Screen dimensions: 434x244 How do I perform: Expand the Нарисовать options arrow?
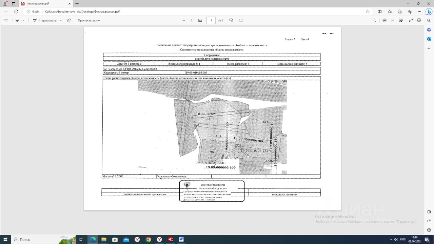coord(61,20)
